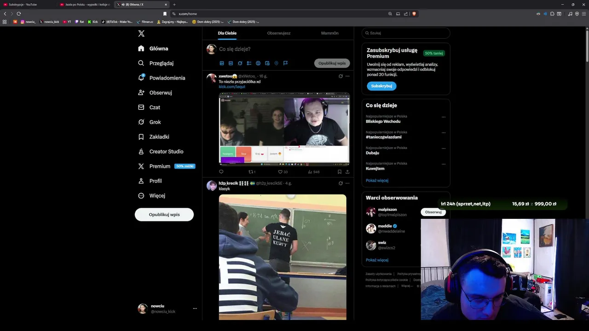The height and width of the screenshot is (331, 589).
Task: Open options for Kuwejtem trend
Action: point(444,164)
